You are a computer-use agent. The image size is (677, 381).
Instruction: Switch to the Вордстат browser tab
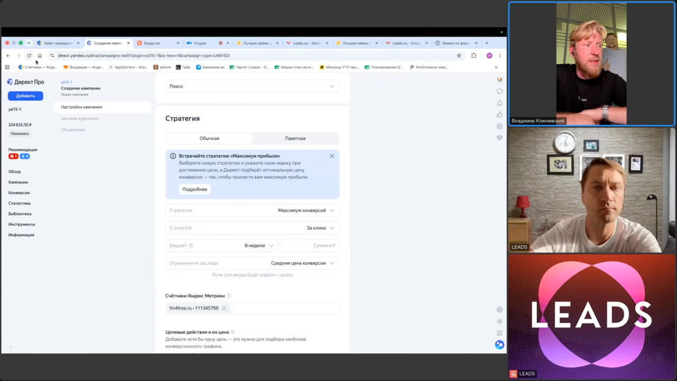[x=157, y=43]
